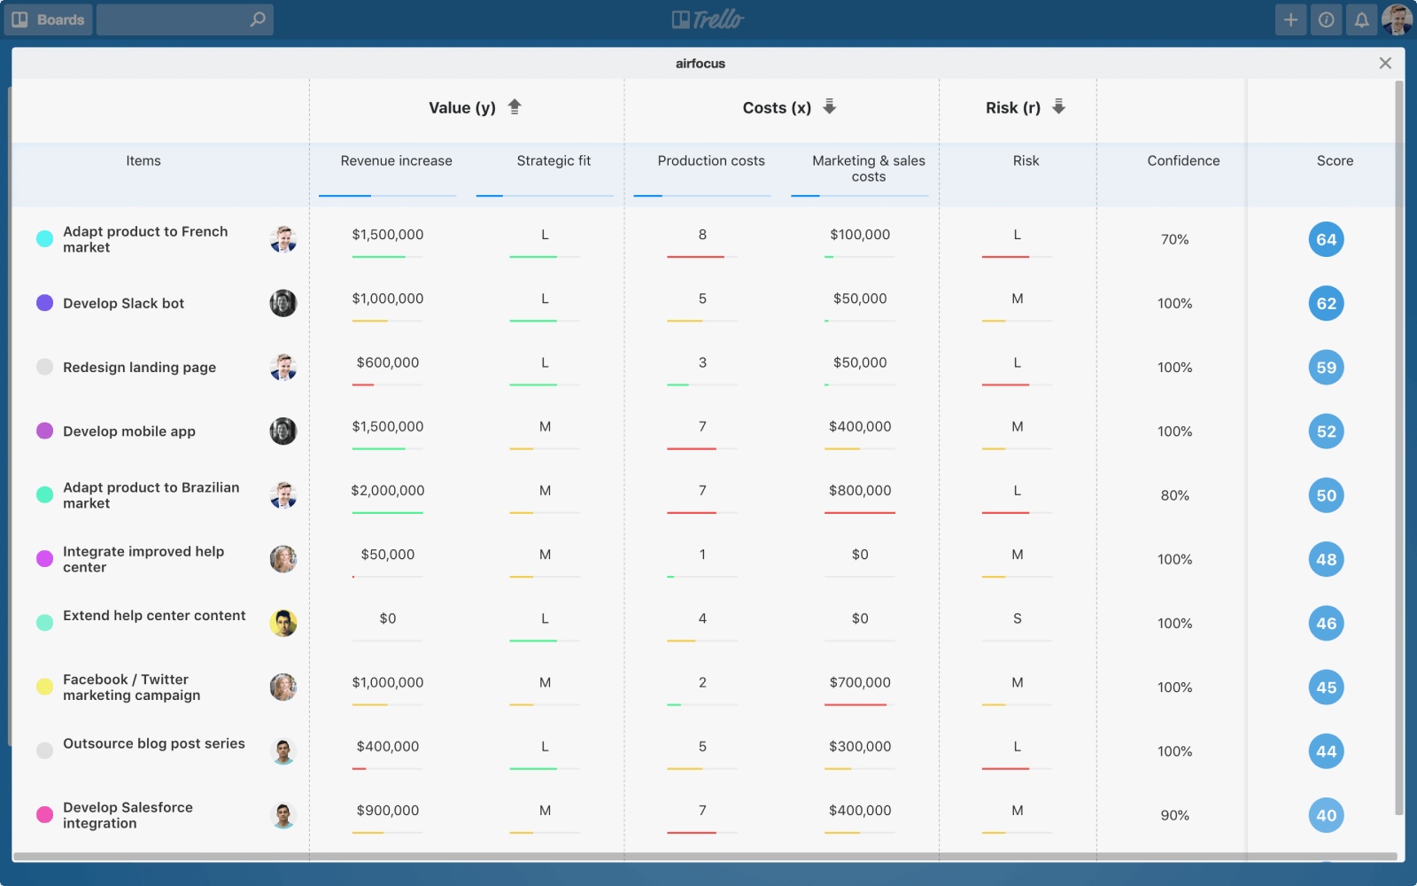This screenshot has width=1417, height=886.
Task: Open Strategic fit value for Develop mobile app
Action: click(x=545, y=427)
